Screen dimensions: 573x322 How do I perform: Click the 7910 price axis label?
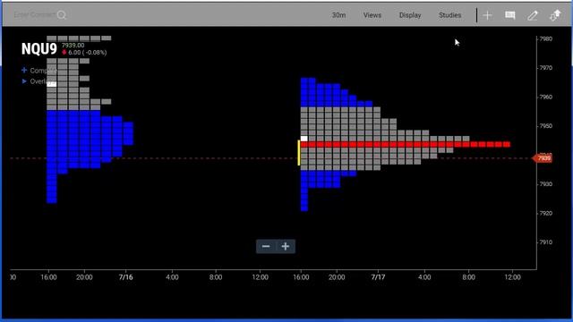(546, 242)
